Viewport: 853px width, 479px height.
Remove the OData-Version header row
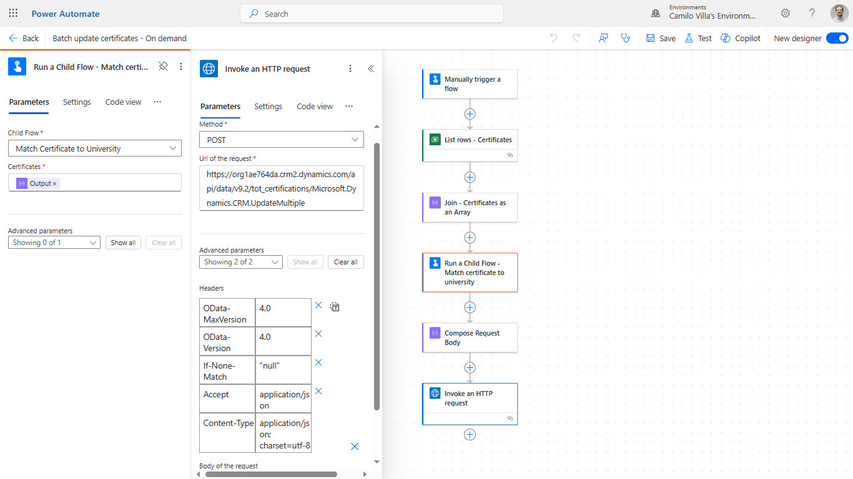tap(318, 334)
